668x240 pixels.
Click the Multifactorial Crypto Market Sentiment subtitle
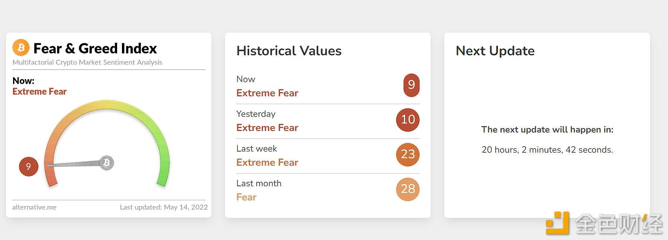pyautogui.click(x=87, y=62)
